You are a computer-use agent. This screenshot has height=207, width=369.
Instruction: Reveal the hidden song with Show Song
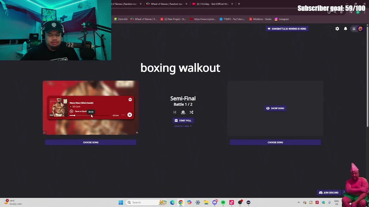coord(275,108)
